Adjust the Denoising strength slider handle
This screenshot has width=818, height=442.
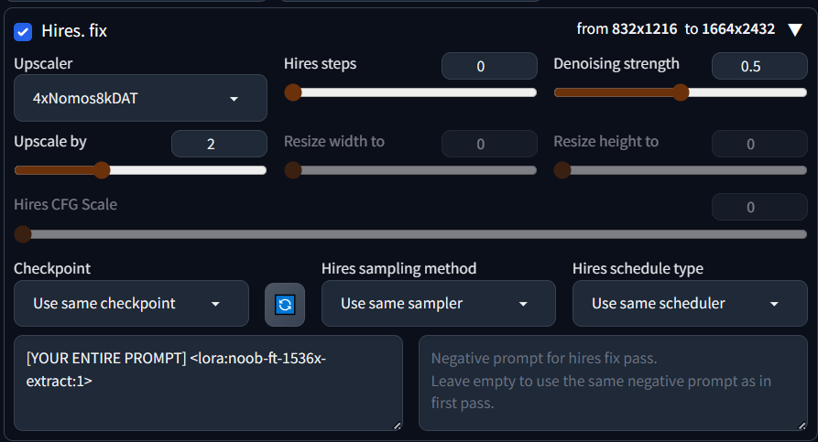tap(681, 92)
